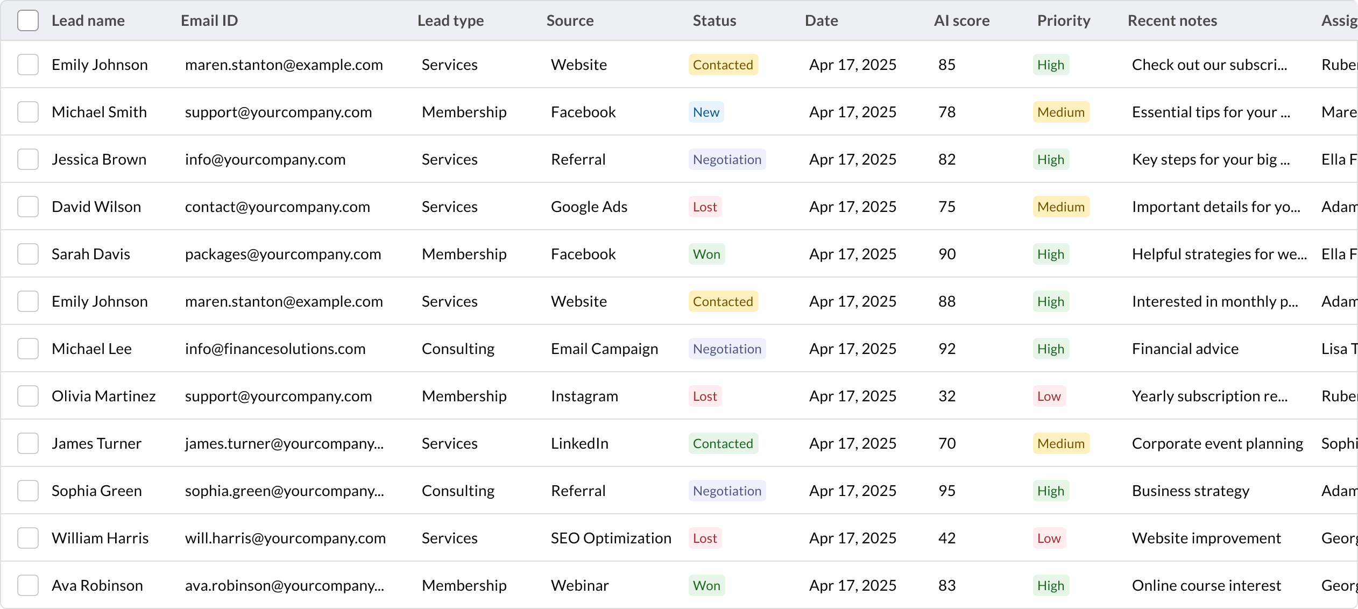Click the 'Corporate event planning' note
This screenshot has width=1358, height=609.
tap(1217, 443)
